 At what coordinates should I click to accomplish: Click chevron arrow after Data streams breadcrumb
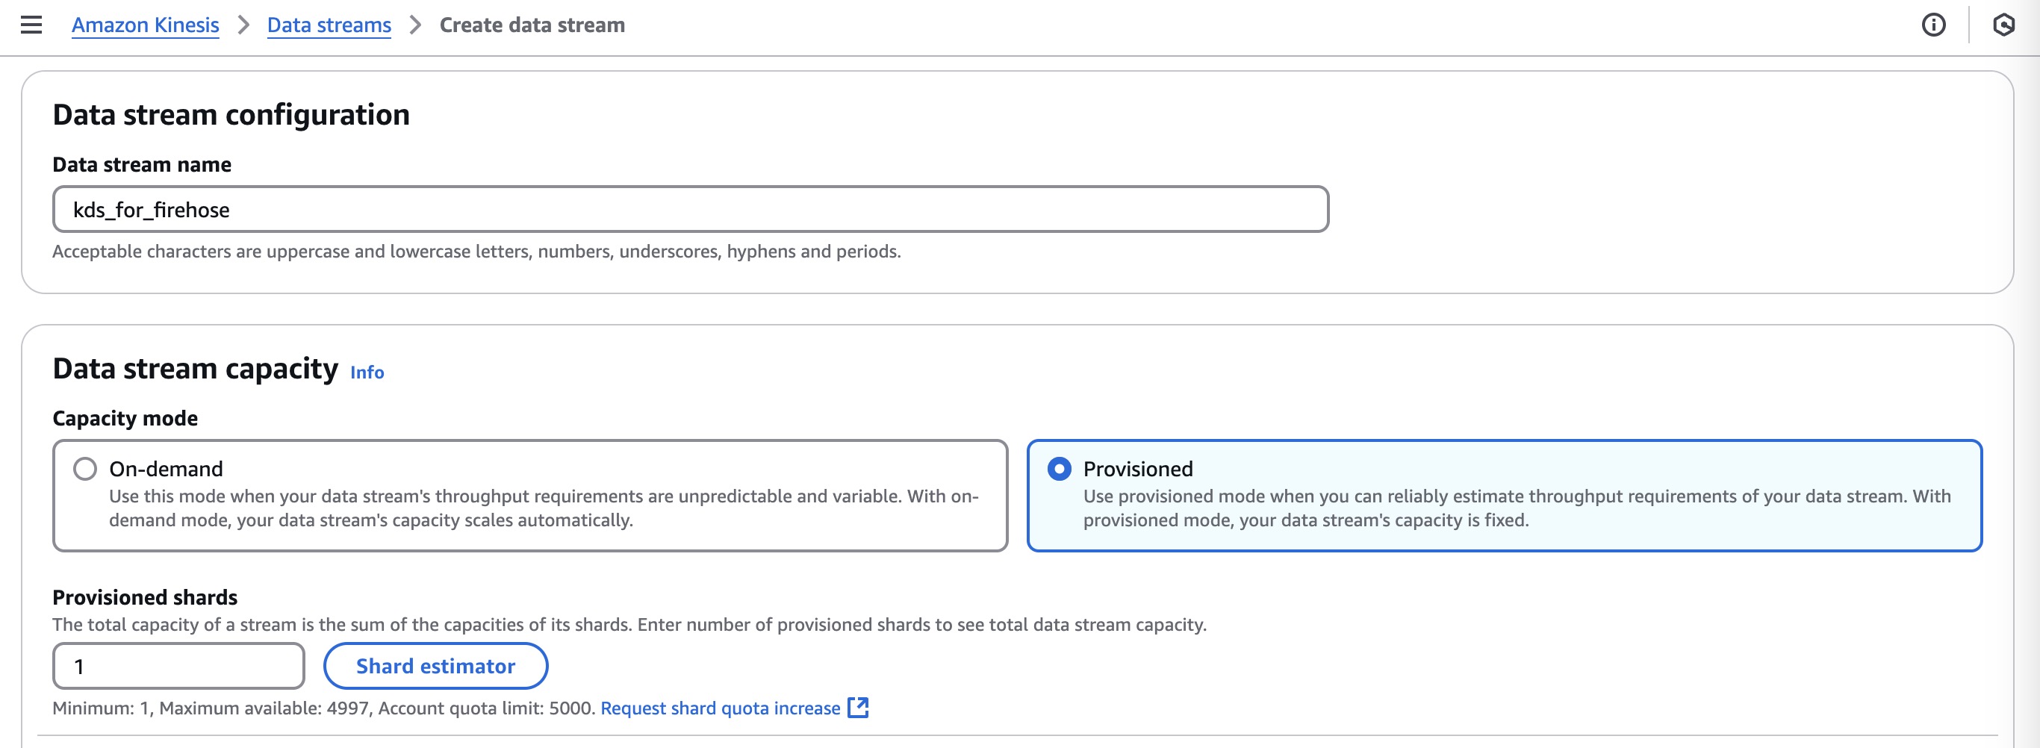pyautogui.click(x=415, y=25)
